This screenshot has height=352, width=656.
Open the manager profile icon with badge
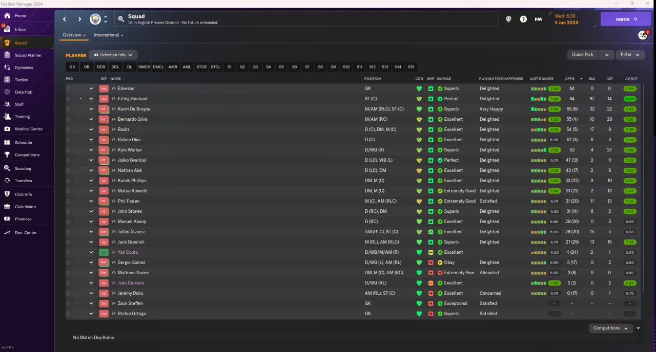[x=643, y=35]
